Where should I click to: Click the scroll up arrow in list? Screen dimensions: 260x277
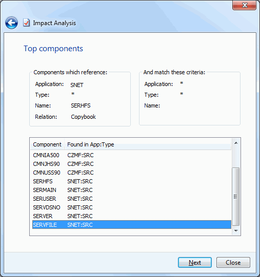(x=236, y=143)
